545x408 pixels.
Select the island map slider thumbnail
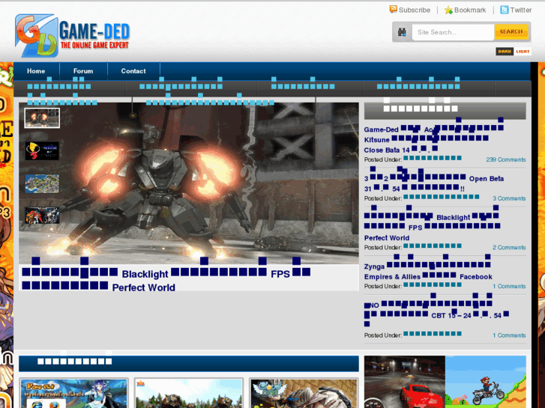(x=42, y=183)
